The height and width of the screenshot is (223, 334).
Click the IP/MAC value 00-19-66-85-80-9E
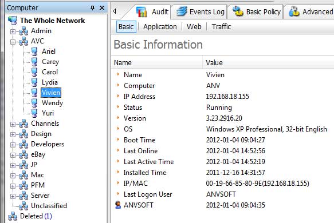pos(258,183)
